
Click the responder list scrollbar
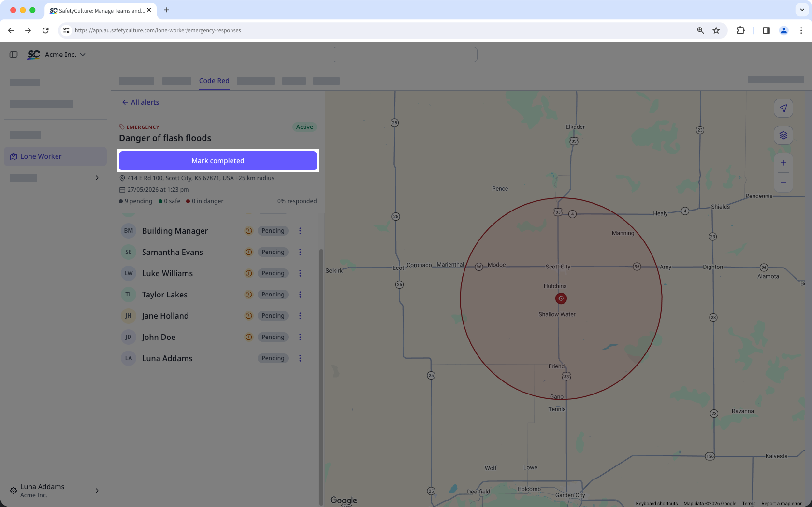[321, 377]
